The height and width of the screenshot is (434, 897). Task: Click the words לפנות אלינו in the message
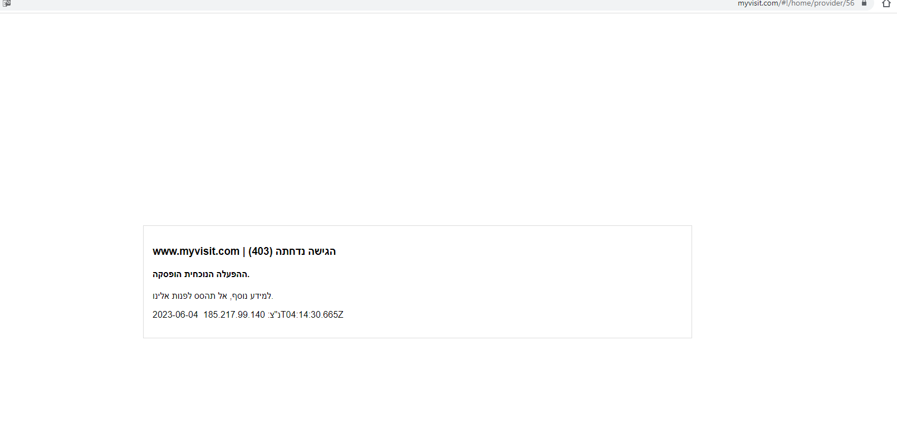click(172, 296)
